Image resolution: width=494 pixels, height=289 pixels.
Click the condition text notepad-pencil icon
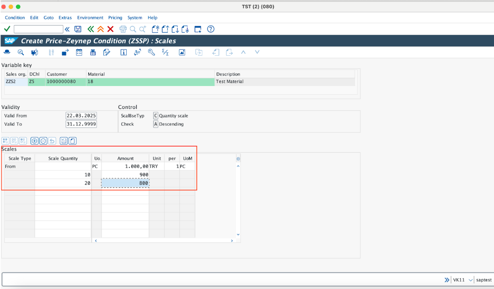point(107,52)
